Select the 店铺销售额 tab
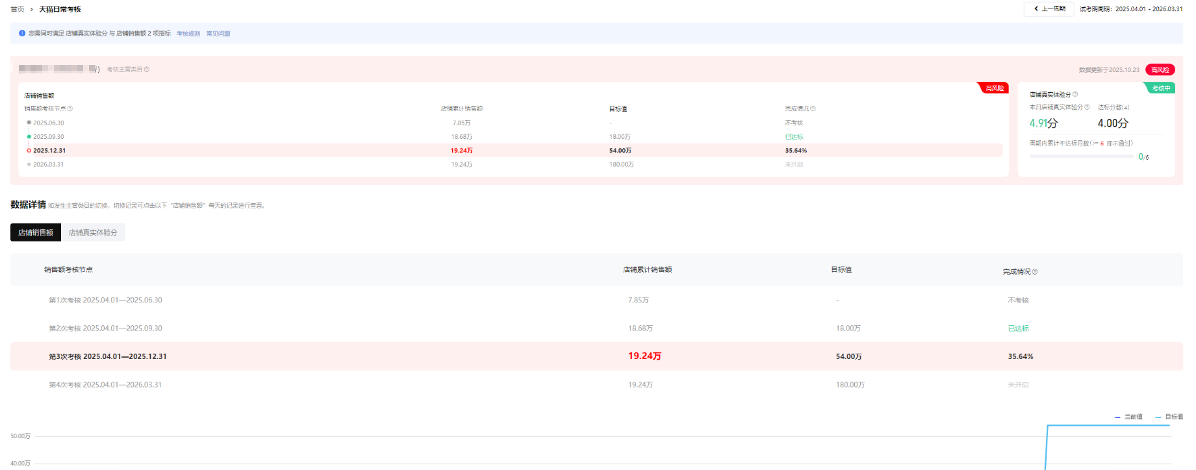The image size is (1196, 470). (x=36, y=232)
